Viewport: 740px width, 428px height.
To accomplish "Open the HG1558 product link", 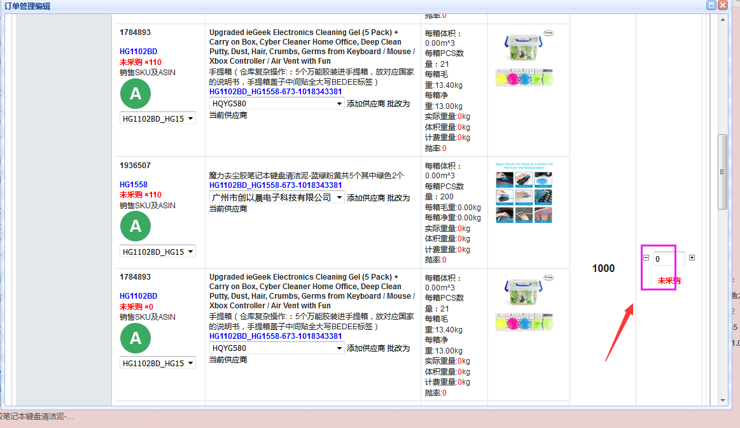I will click(134, 184).
